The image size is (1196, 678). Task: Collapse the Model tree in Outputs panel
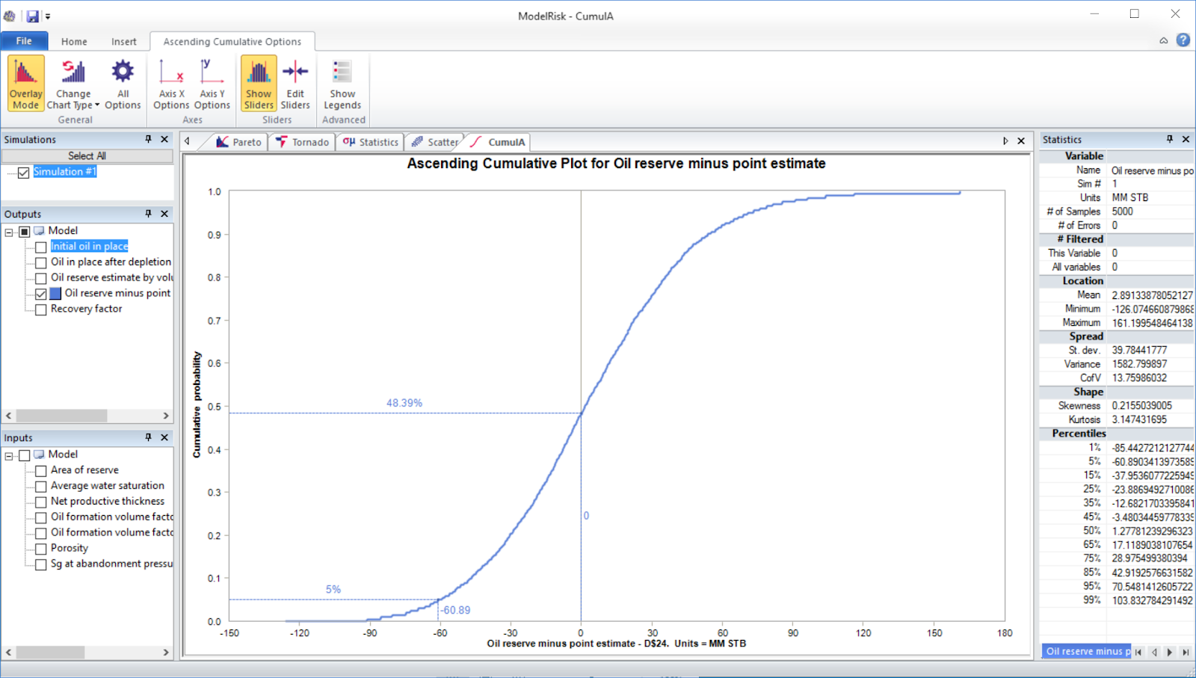tap(8, 230)
